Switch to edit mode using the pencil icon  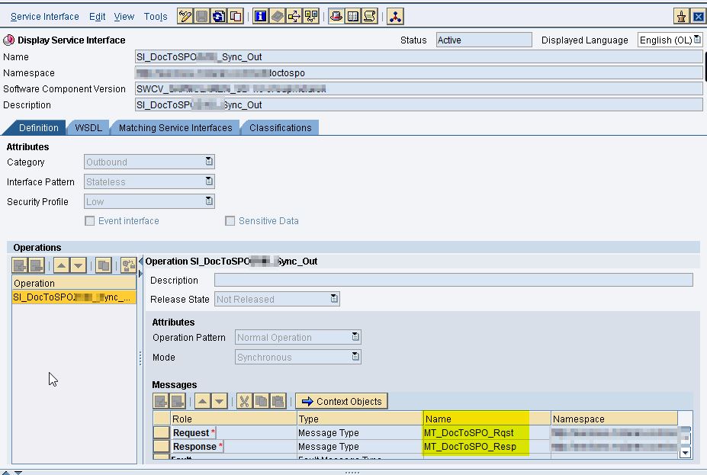coord(185,15)
